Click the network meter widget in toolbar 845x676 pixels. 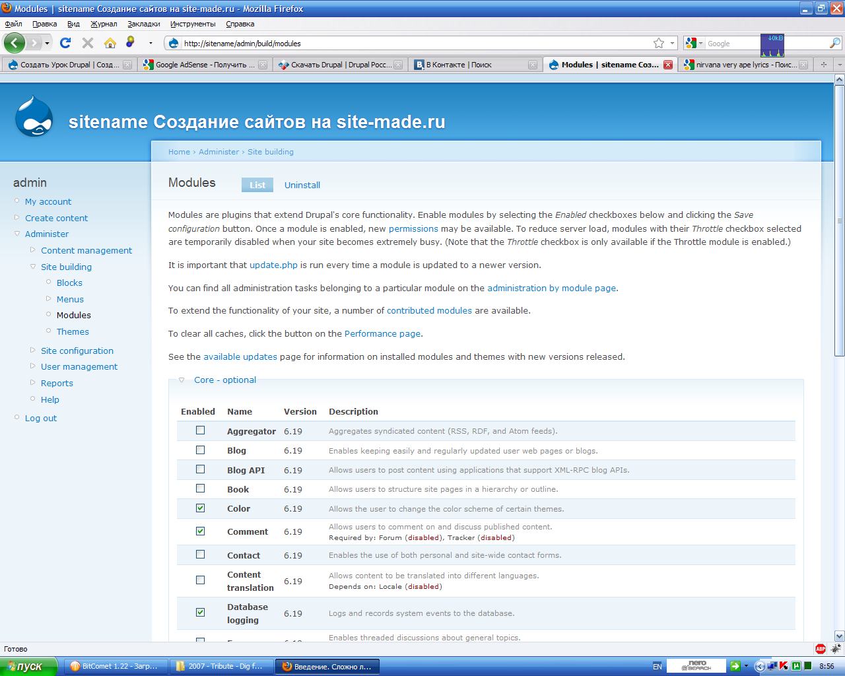[772, 45]
